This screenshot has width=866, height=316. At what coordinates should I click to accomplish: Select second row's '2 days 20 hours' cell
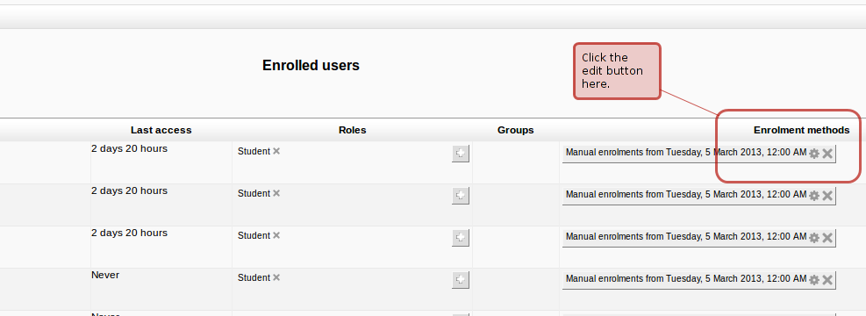[x=129, y=190]
